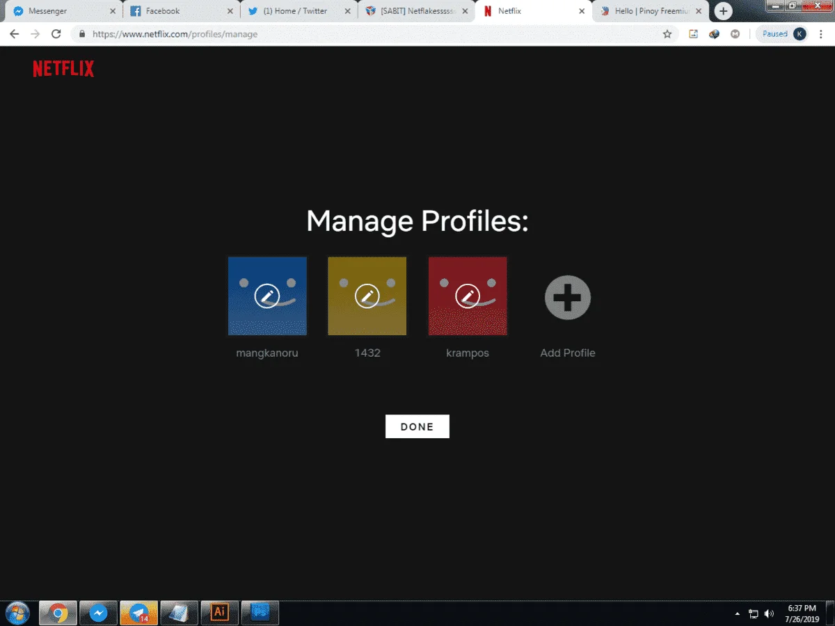
Task: Switch to the [SABIT] Netflakes tab
Action: [415, 11]
